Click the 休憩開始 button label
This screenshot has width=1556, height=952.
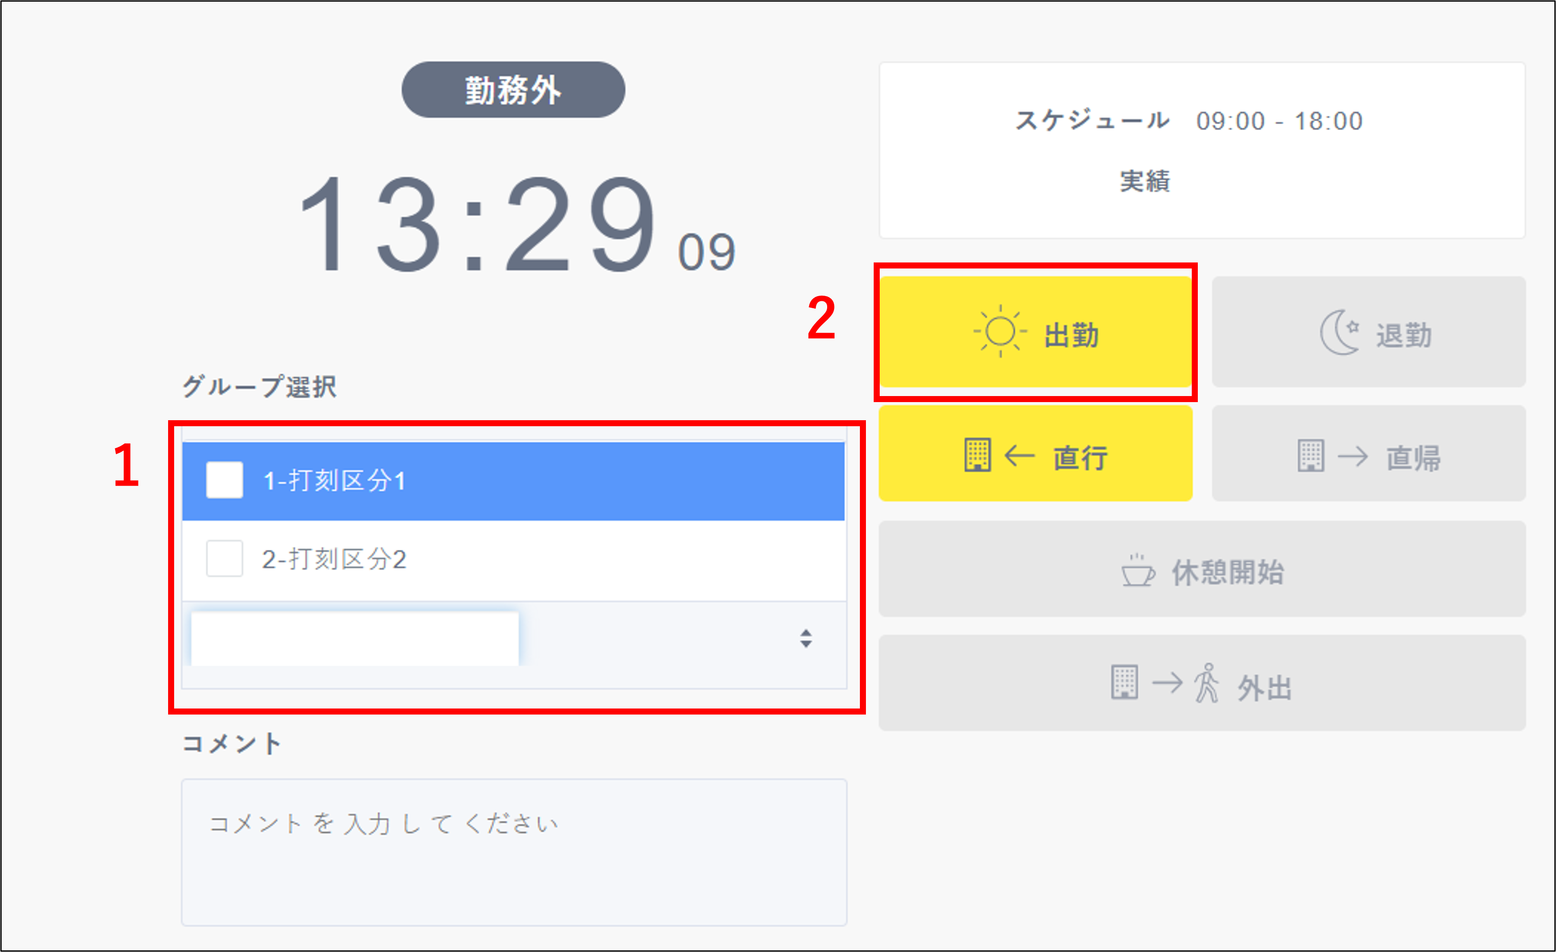point(1228,572)
